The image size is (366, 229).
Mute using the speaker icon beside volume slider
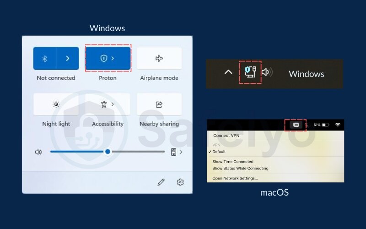pyautogui.click(x=38, y=152)
